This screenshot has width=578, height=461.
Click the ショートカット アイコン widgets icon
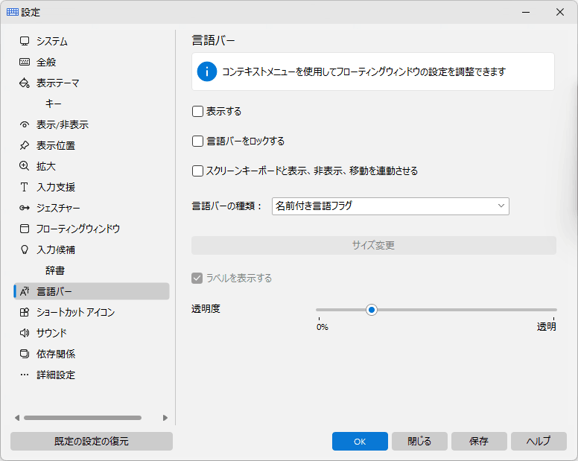pyautogui.click(x=25, y=313)
